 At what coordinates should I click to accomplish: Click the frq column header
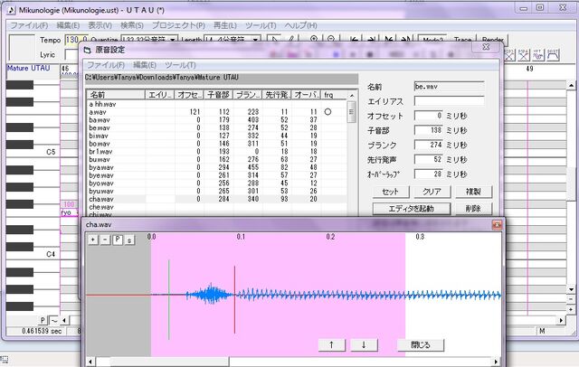334,95
